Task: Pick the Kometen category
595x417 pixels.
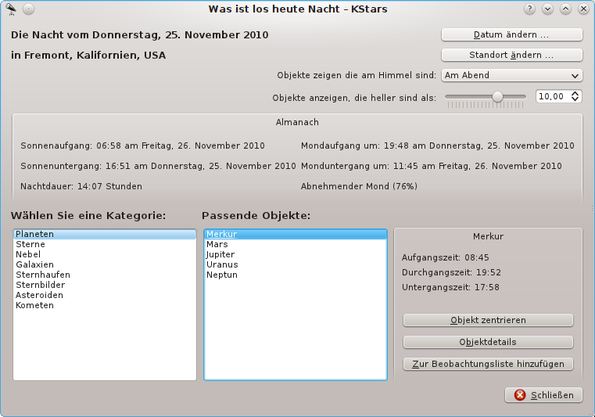Action: 34,306
